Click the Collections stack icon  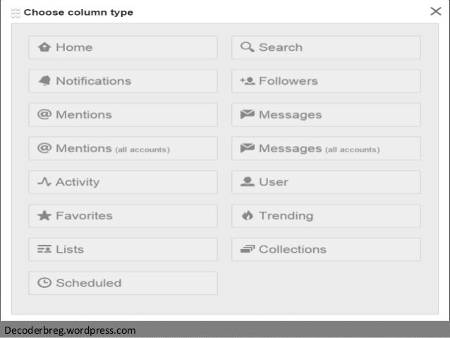[247, 249]
